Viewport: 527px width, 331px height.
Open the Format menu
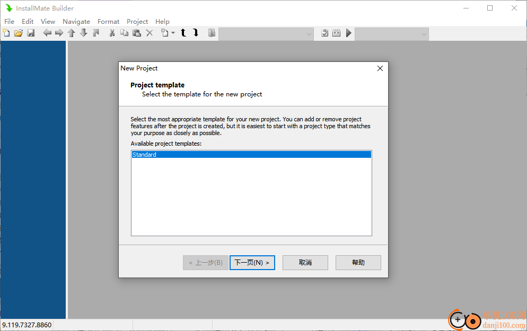[x=108, y=22]
